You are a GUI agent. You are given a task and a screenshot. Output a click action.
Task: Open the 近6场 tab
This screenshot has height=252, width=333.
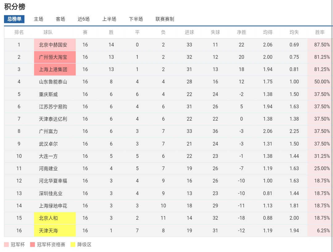83,19
